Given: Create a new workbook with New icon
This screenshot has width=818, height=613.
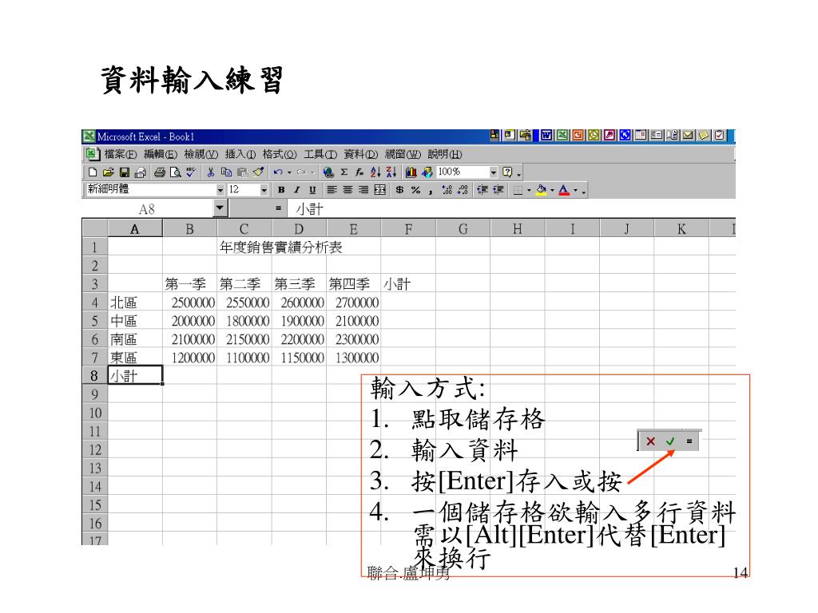Looking at the screenshot, I should pos(93,172).
